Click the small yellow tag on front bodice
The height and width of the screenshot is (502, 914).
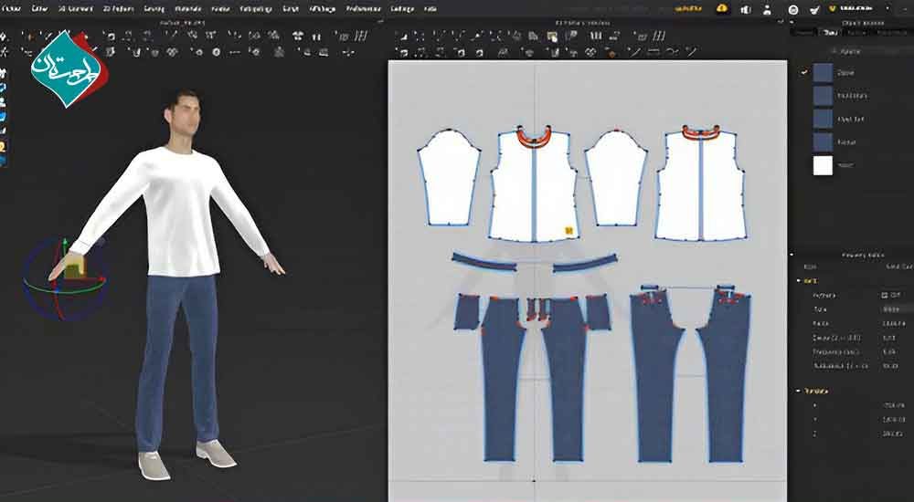(569, 231)
